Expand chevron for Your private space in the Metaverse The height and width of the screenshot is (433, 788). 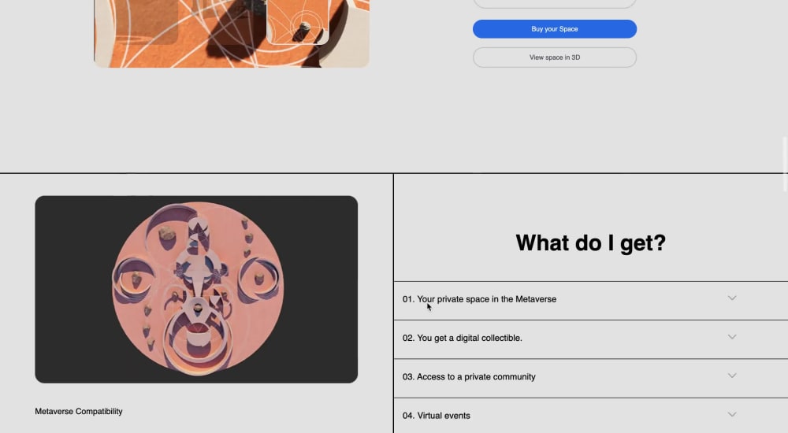click(732, 298)
